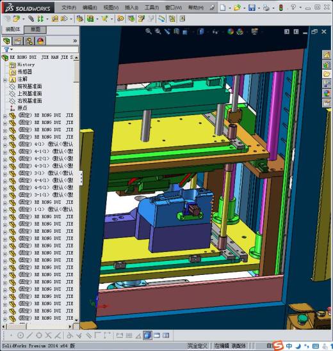This screenshot has height=351, width=333.
Task: Expand manager tabs with » chevron
Action: (x=75, y=41)
